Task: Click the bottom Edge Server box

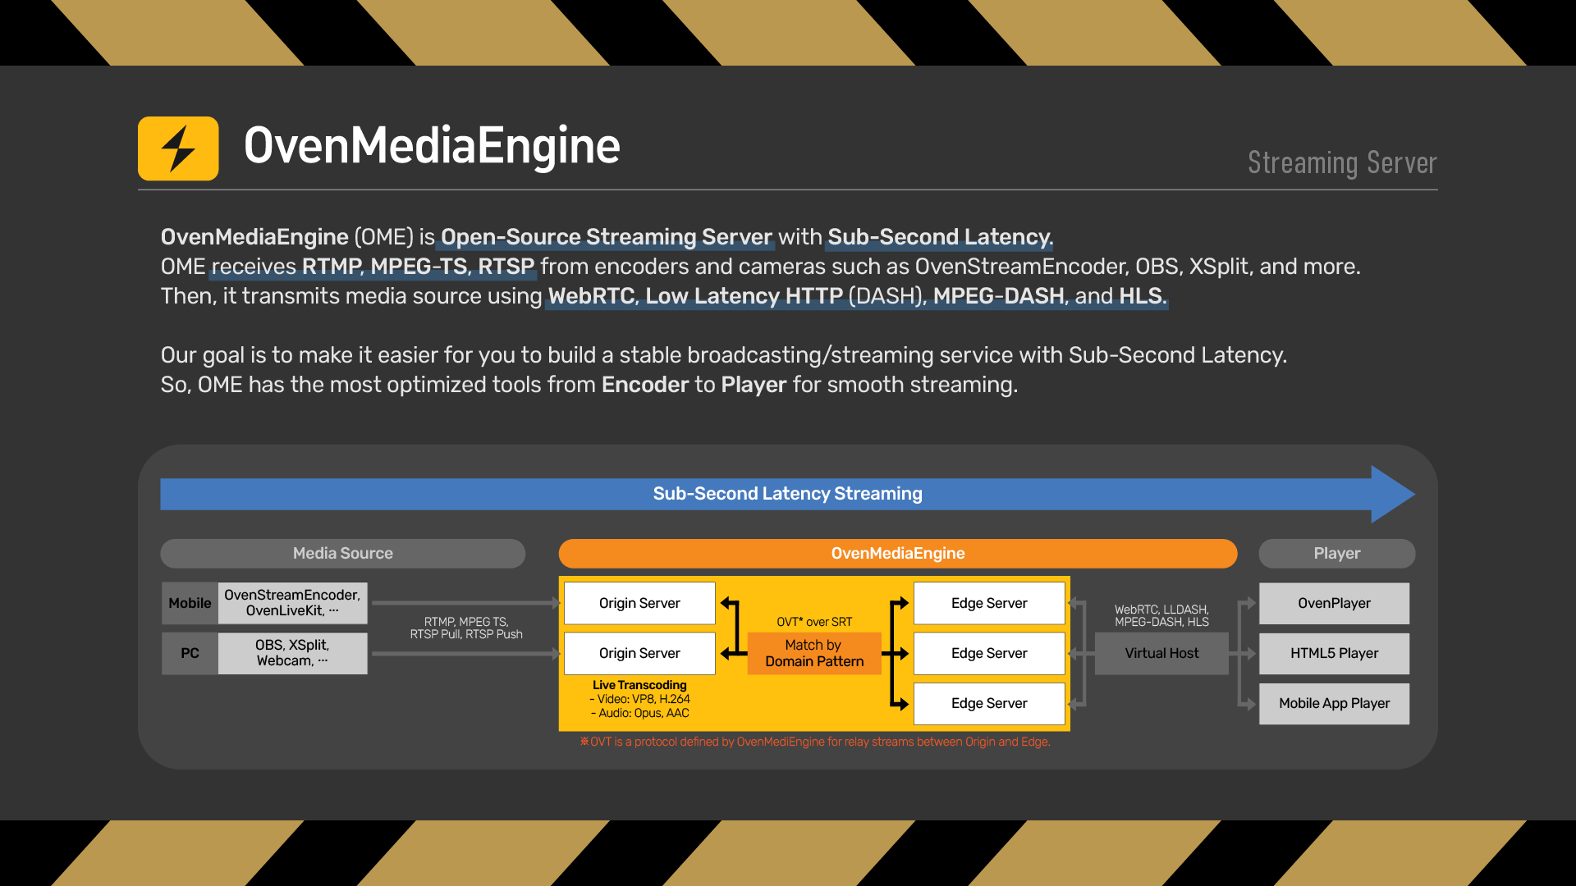Action: (x=989, y=704)
